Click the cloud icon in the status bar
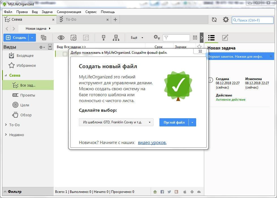 pos(199,192)
